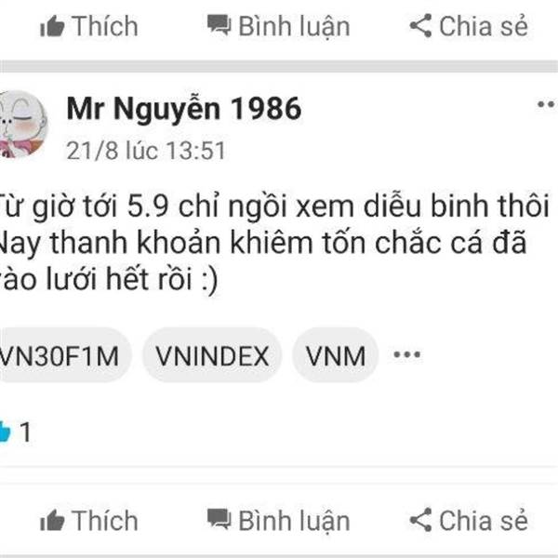Open the VNM ticker tag

pyautogui.click(x=335, y=355)
